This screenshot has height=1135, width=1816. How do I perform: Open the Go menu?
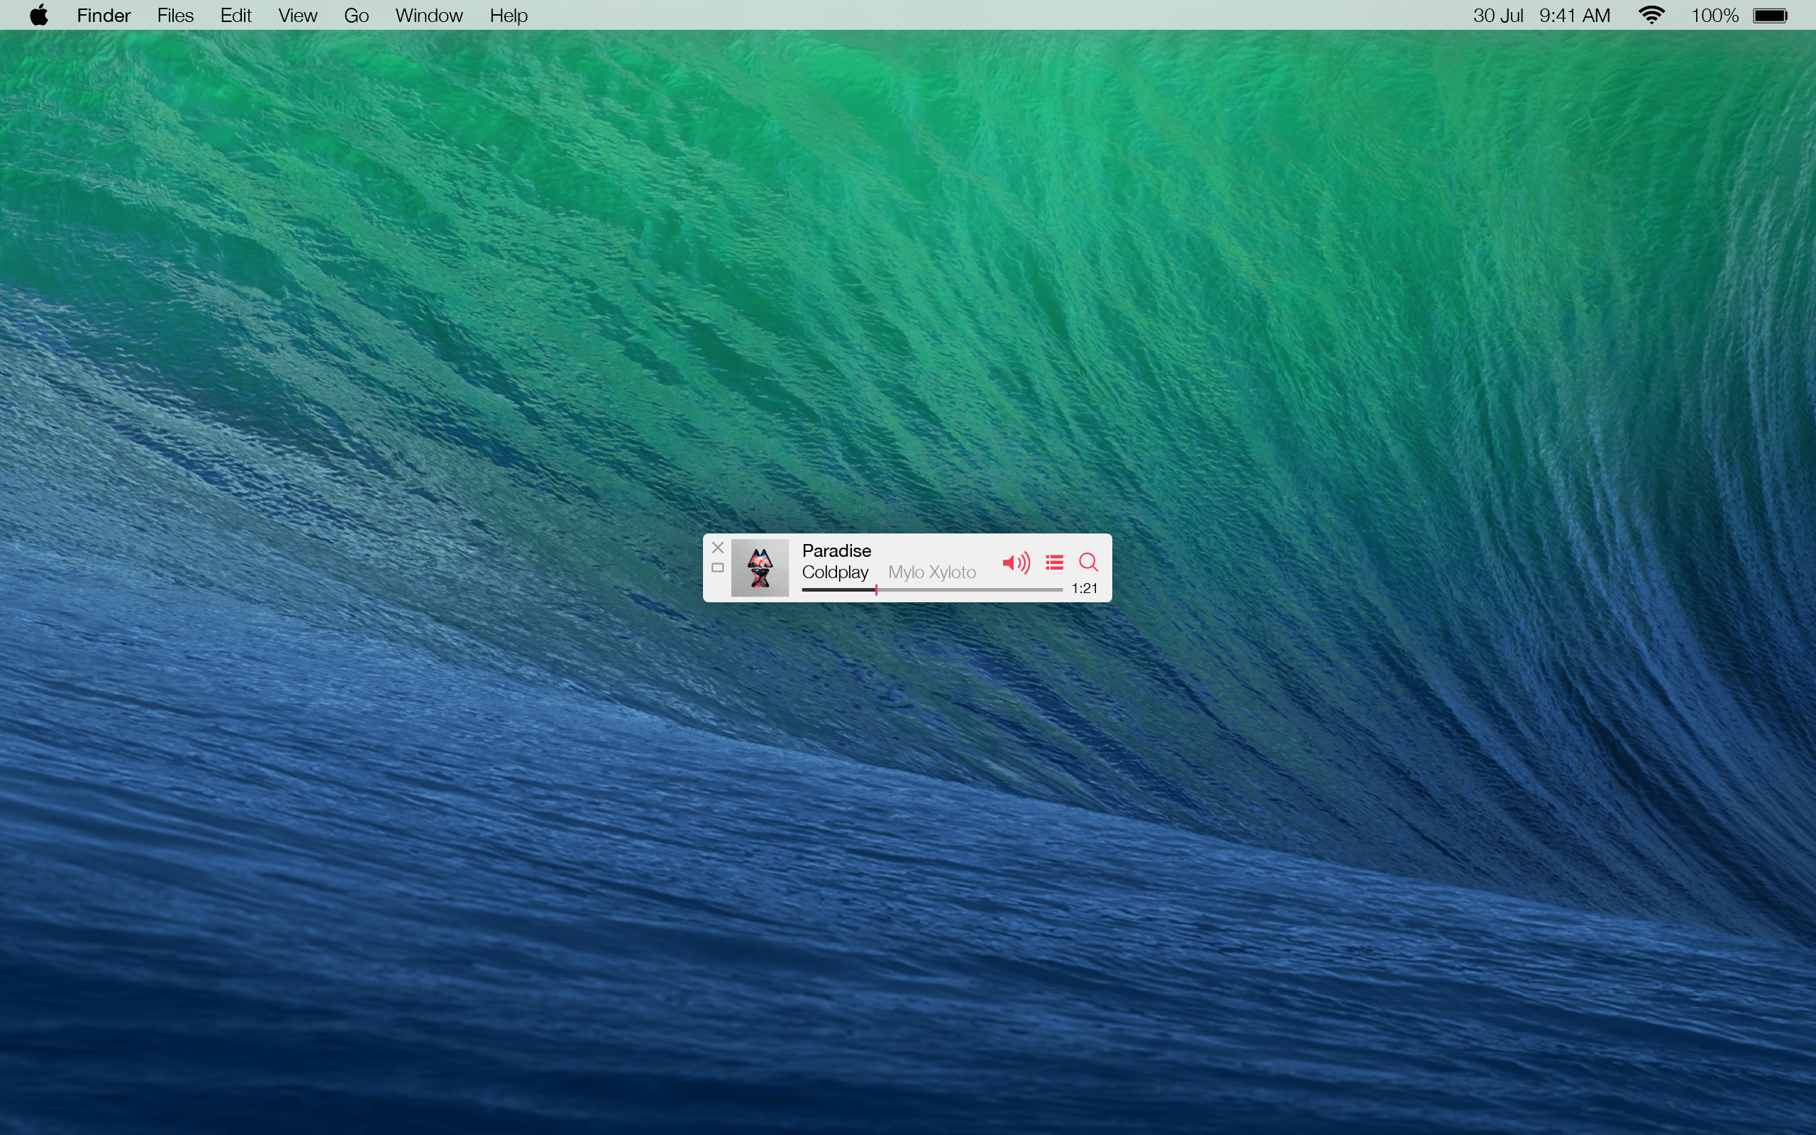coord(355,14)
